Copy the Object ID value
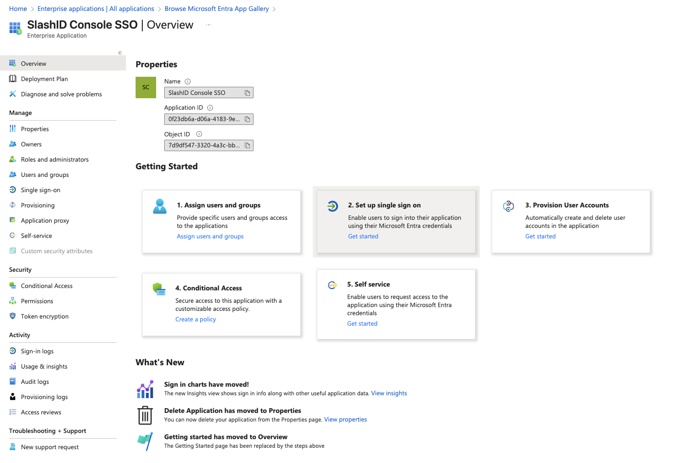Viewport: 677px width, 463px height. (247, 145)
